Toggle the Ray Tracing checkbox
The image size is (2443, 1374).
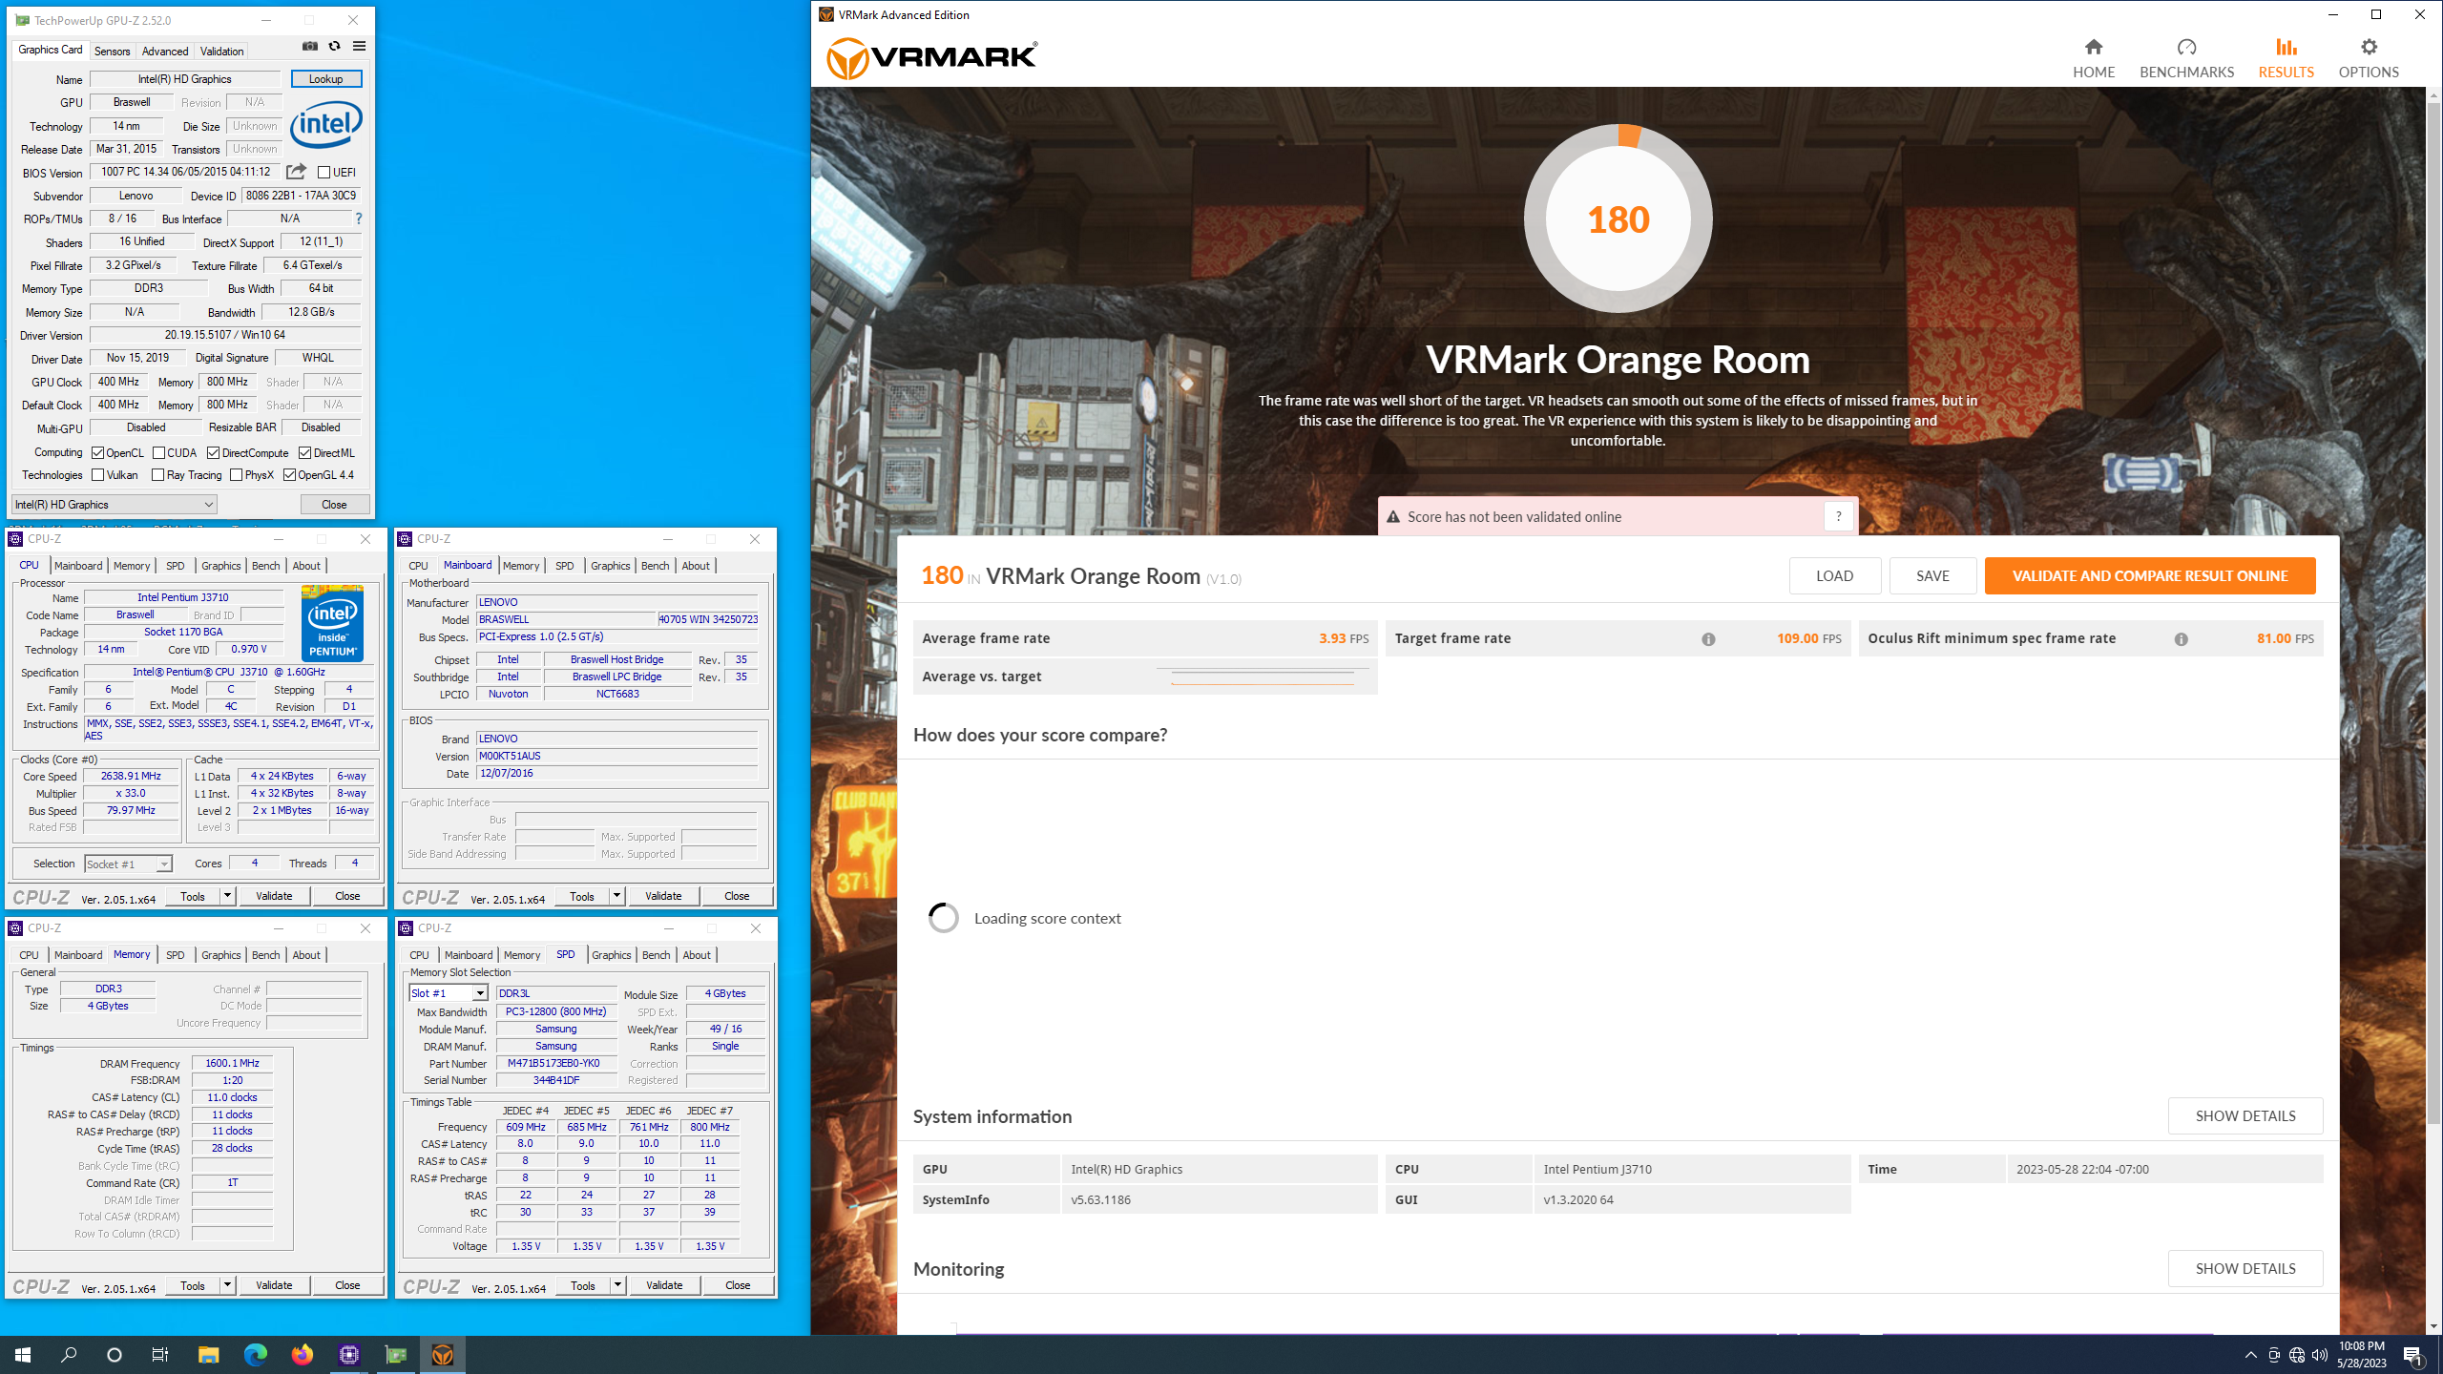[x=158, y=475]
